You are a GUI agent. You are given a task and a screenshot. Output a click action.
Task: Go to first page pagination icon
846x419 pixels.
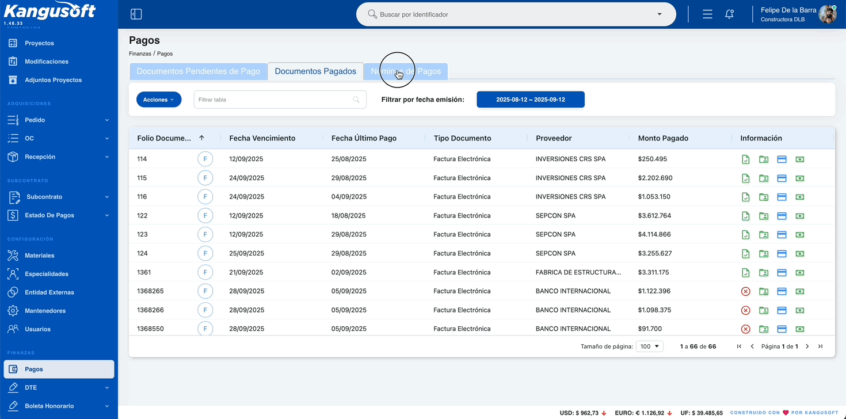click(x=739, y=346)
